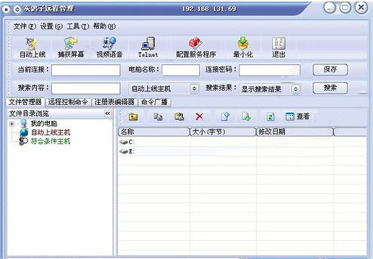
Task: Click the 搜索内容 input field
Action: (x=86, y=88)
